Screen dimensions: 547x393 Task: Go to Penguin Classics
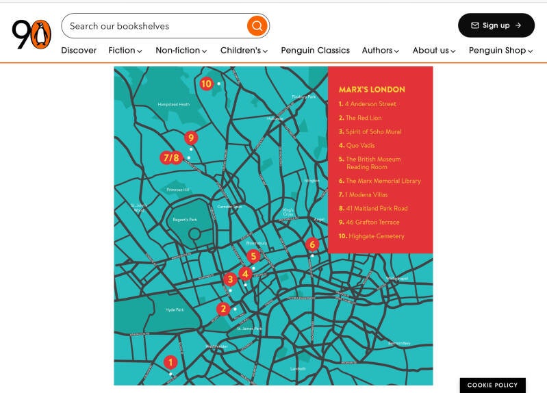pos(316,50)
